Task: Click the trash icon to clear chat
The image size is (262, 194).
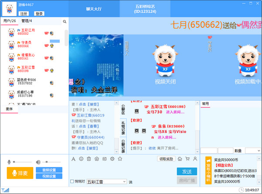Action: tap(89, 159)
